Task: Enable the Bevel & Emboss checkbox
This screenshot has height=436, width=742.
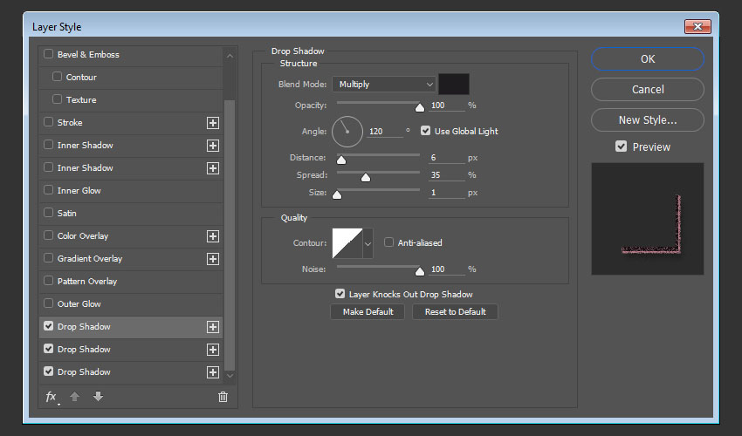Action: pyautogui.click(x=49, y=54)
